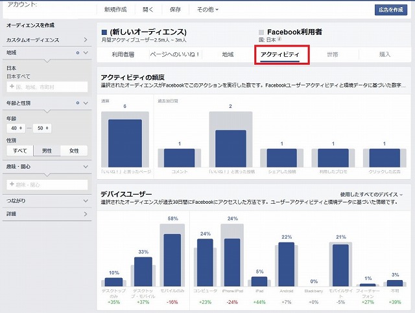Expand the カスタムオーディエンス section
This screenshot has height=313, width=415.
[x=47, y=40]
